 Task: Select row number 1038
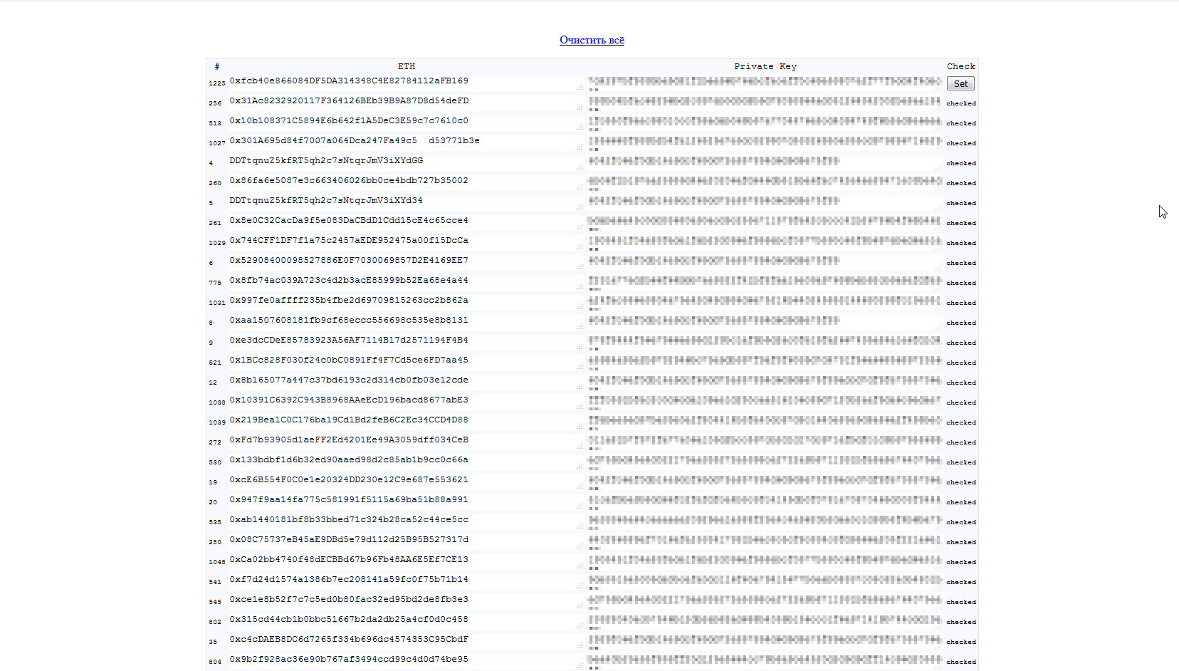point(216,402)
